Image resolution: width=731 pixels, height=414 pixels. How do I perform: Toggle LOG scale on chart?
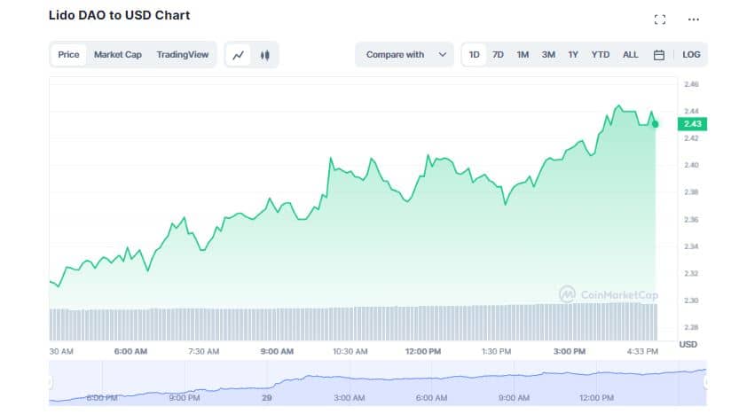tap(691, 54)
